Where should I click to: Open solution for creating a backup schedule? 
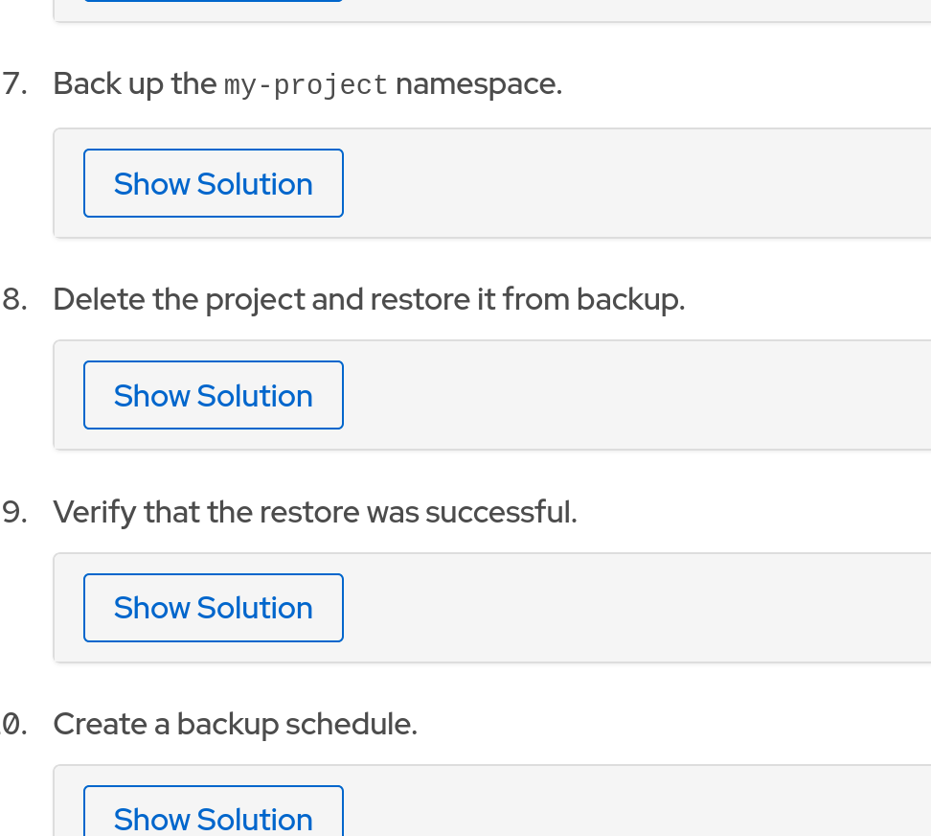coord(213,815)
